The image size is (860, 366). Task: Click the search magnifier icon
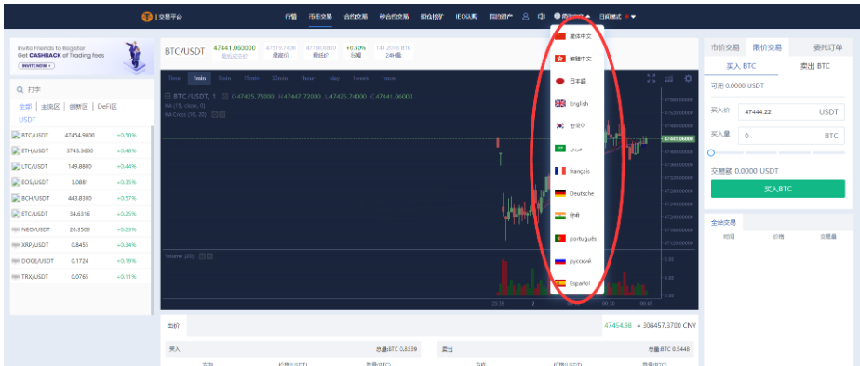pyautogui.click(x=20, y=89)
